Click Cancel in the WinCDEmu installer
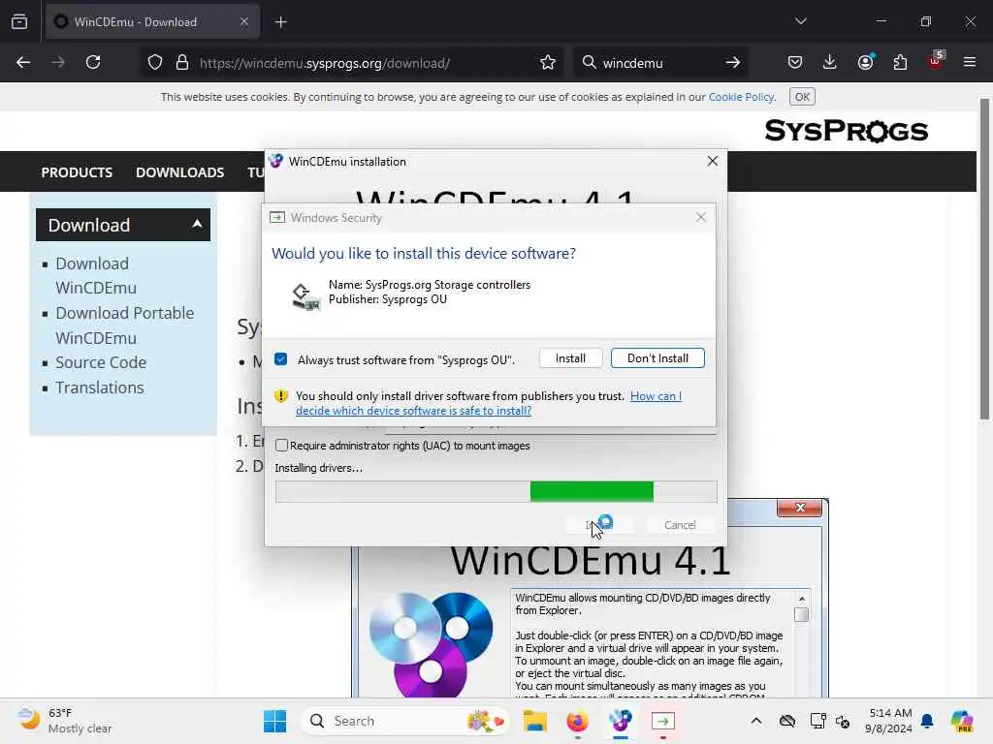This screenshot has width=993, height=744. click(x=680, y=524)
